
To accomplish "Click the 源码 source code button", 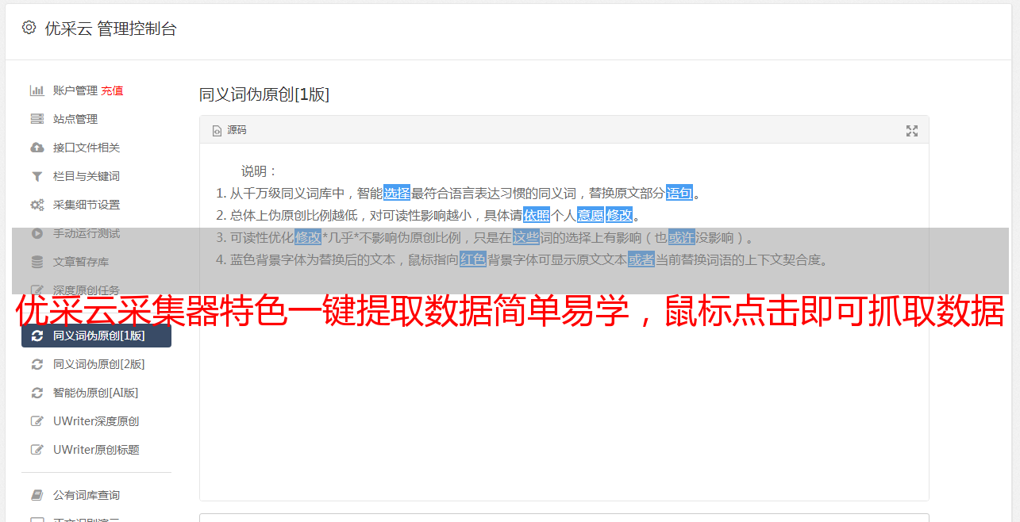I will 229,130.
